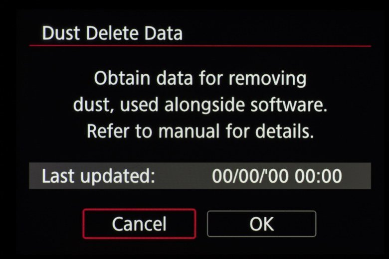389x259 pixels.
Task: Confirm with the OK button
Action: pos(261,224)
